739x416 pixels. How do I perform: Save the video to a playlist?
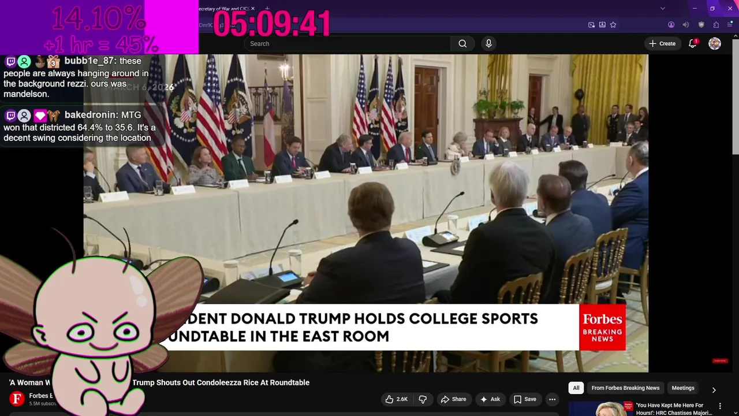525,399
